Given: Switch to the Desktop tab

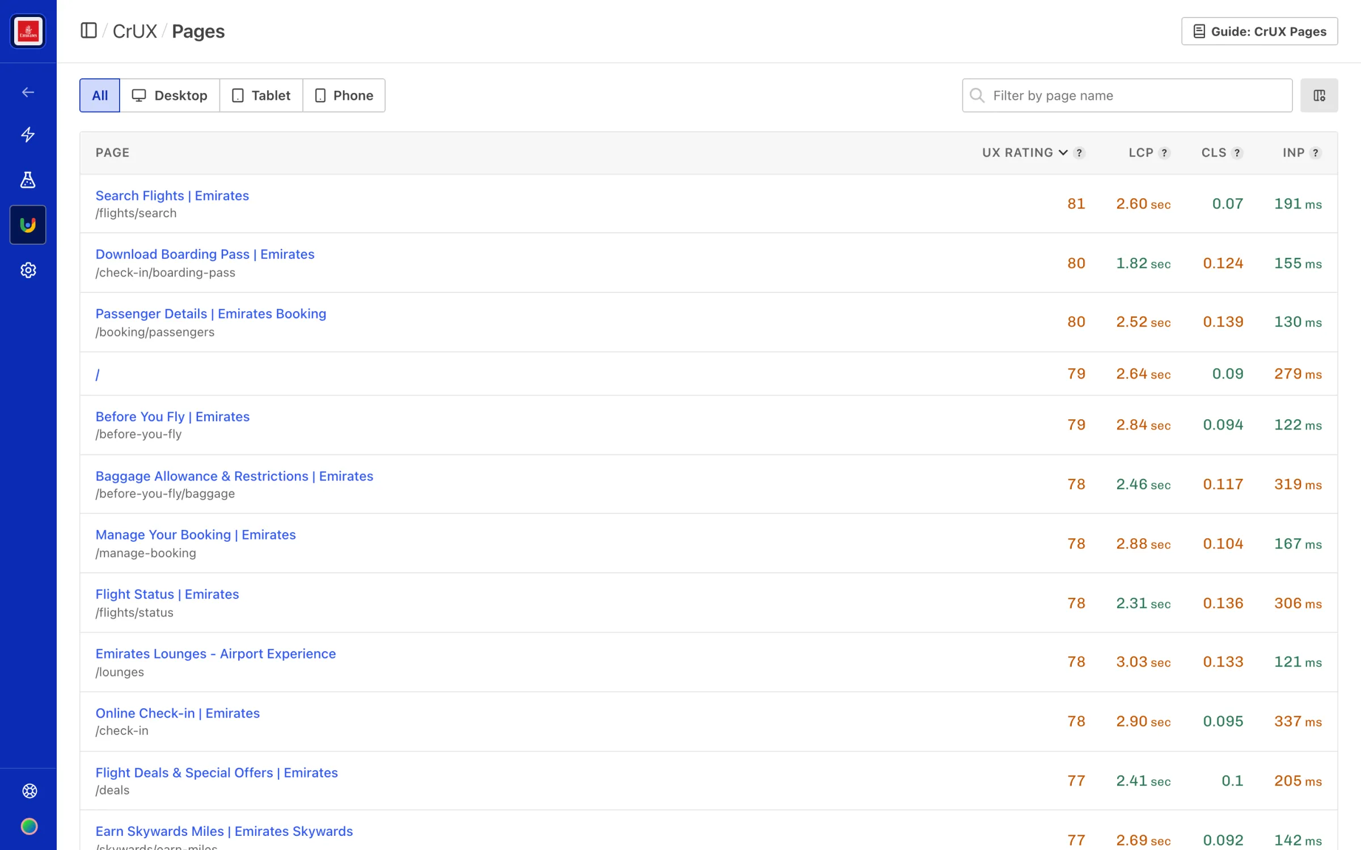Looking at the screenshot, I should pos(170,95).
